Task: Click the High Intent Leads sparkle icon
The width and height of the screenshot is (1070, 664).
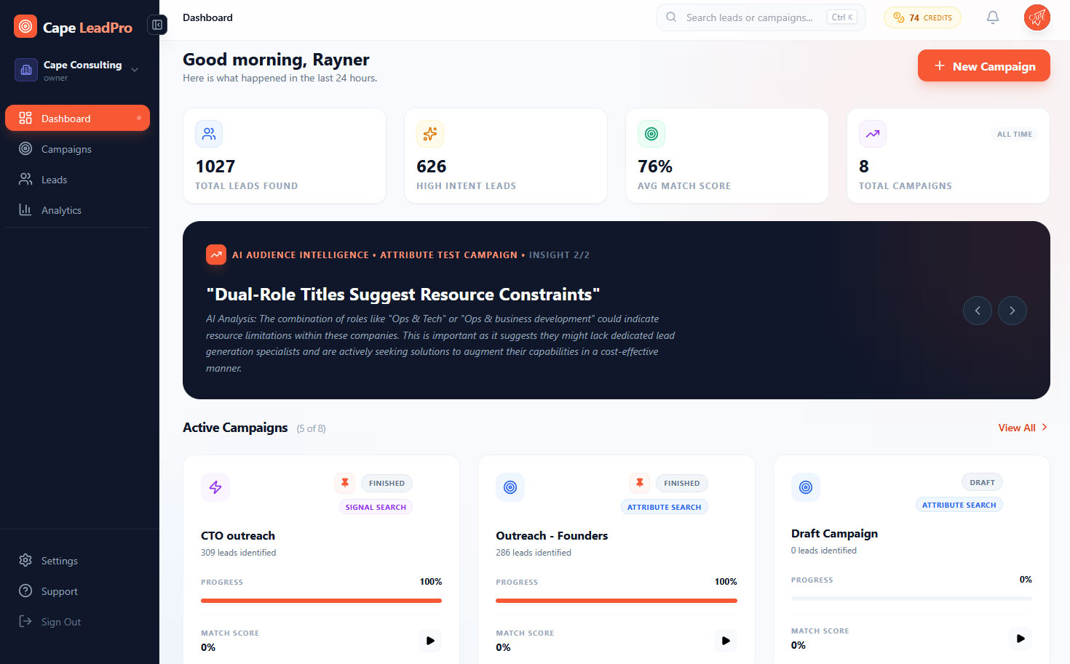Action: click(430, 134)
